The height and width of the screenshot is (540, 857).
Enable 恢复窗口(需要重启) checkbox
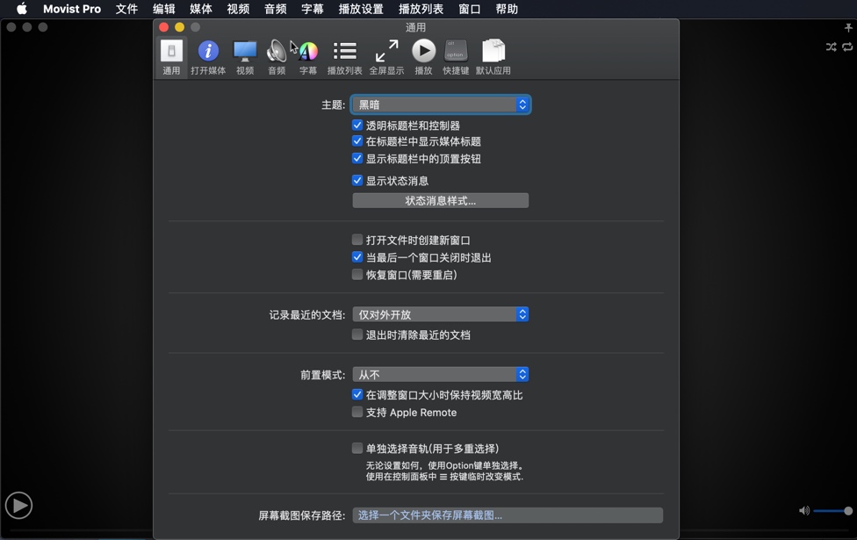click(x=357, y=274)
